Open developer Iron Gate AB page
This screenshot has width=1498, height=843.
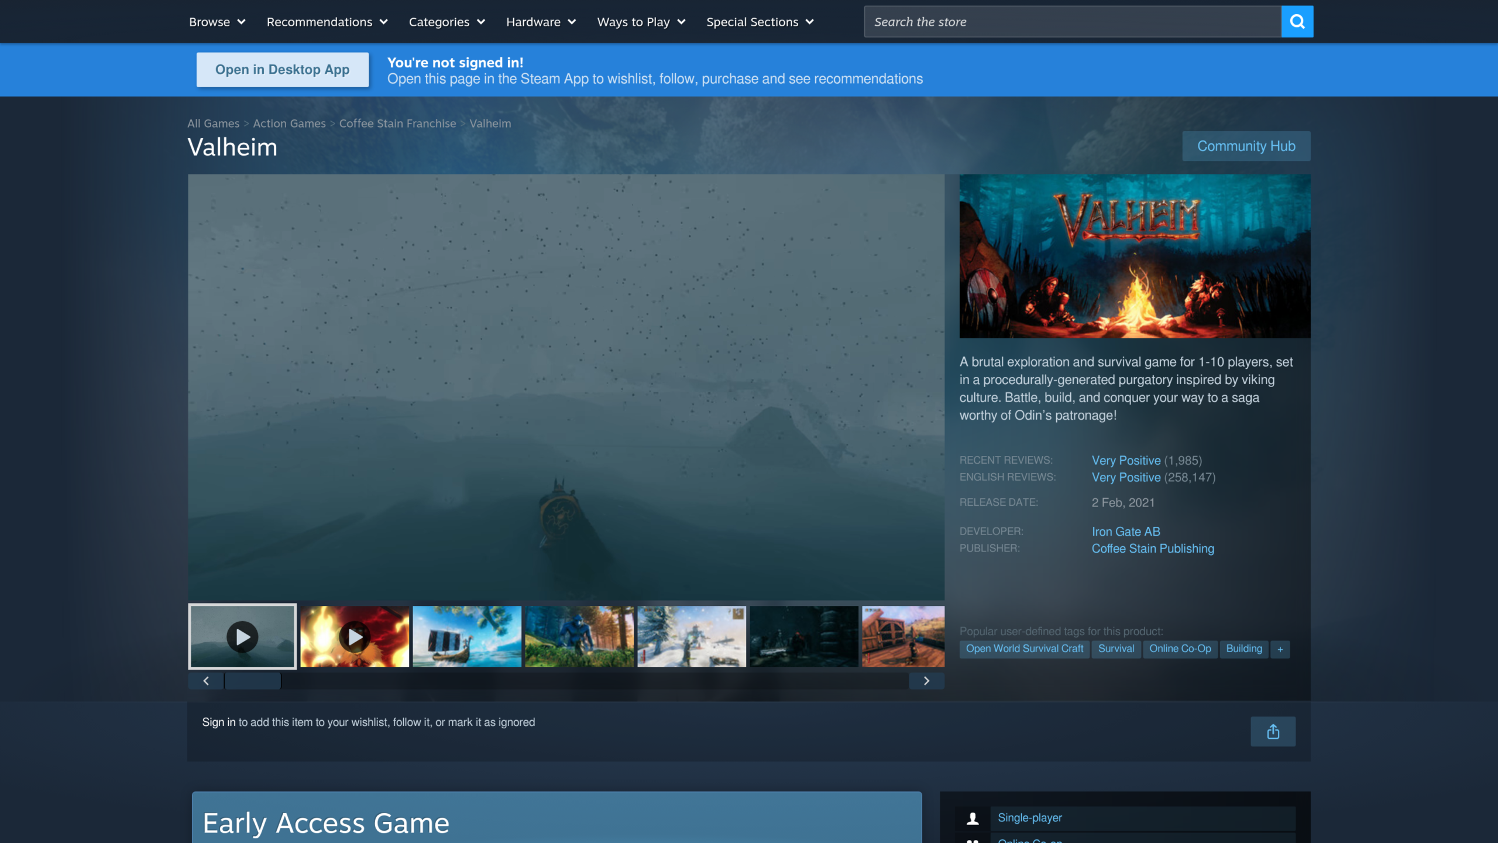(x=1126, y=532)
